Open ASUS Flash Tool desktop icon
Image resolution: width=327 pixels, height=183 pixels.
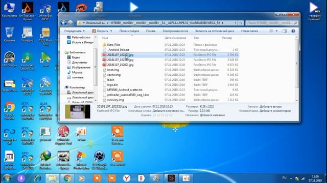point(45,37)
